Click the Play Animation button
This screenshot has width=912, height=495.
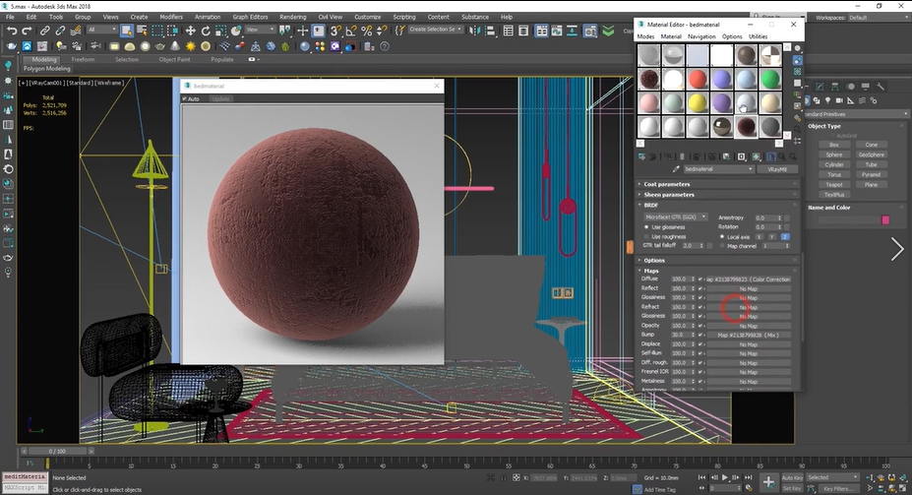[725, 477]
